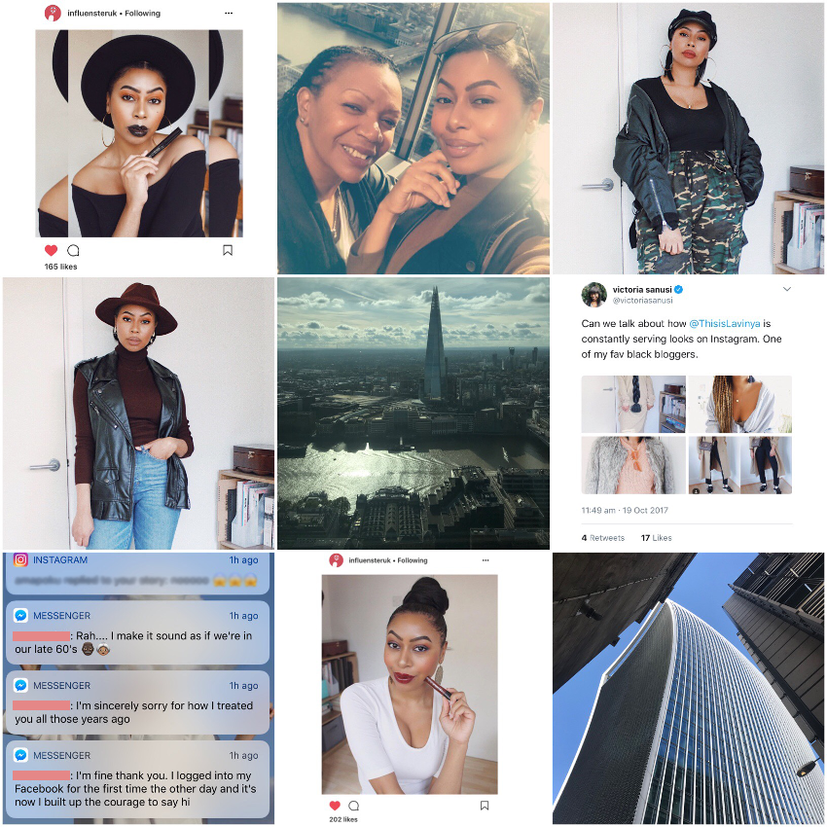View the 17 Likes list

click(x=656, y=538)
